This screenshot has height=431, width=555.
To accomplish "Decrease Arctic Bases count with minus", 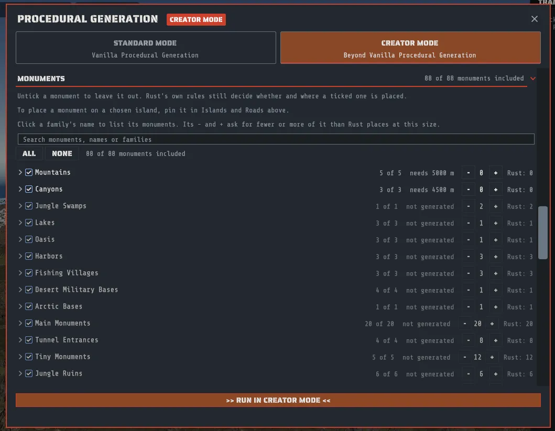I will pos(469,307).
